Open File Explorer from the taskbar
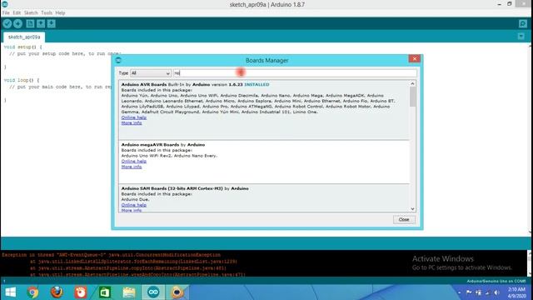This screenshot has height=300, width=533. point(129,292)
